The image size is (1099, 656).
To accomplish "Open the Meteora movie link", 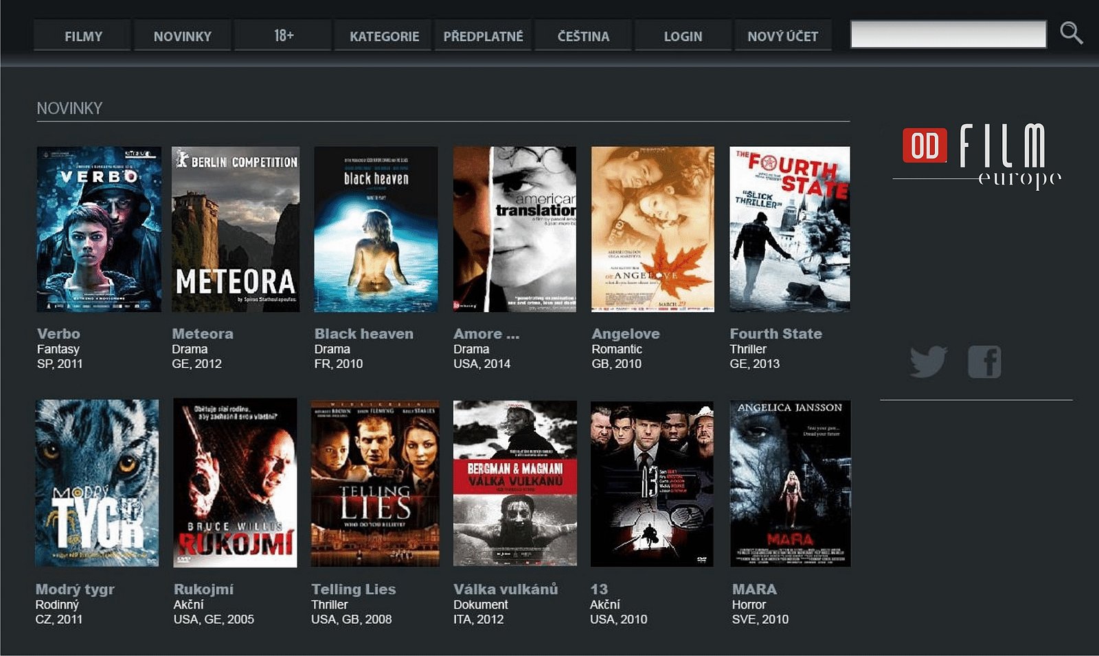I will click(x=202, y=333).
